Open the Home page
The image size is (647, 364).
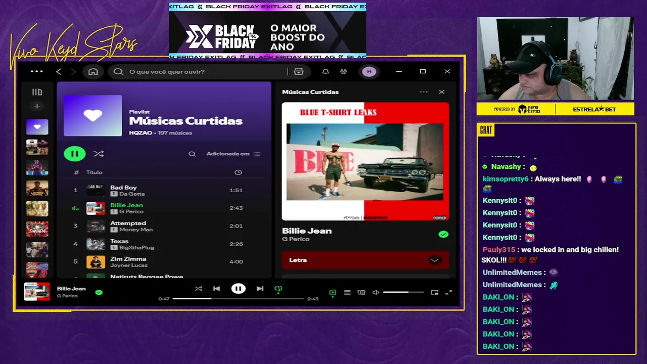(x=93, y=71)
